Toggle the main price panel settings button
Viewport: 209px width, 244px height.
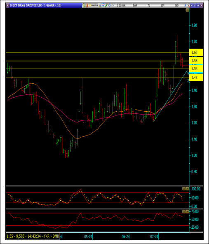click(187, 10)
